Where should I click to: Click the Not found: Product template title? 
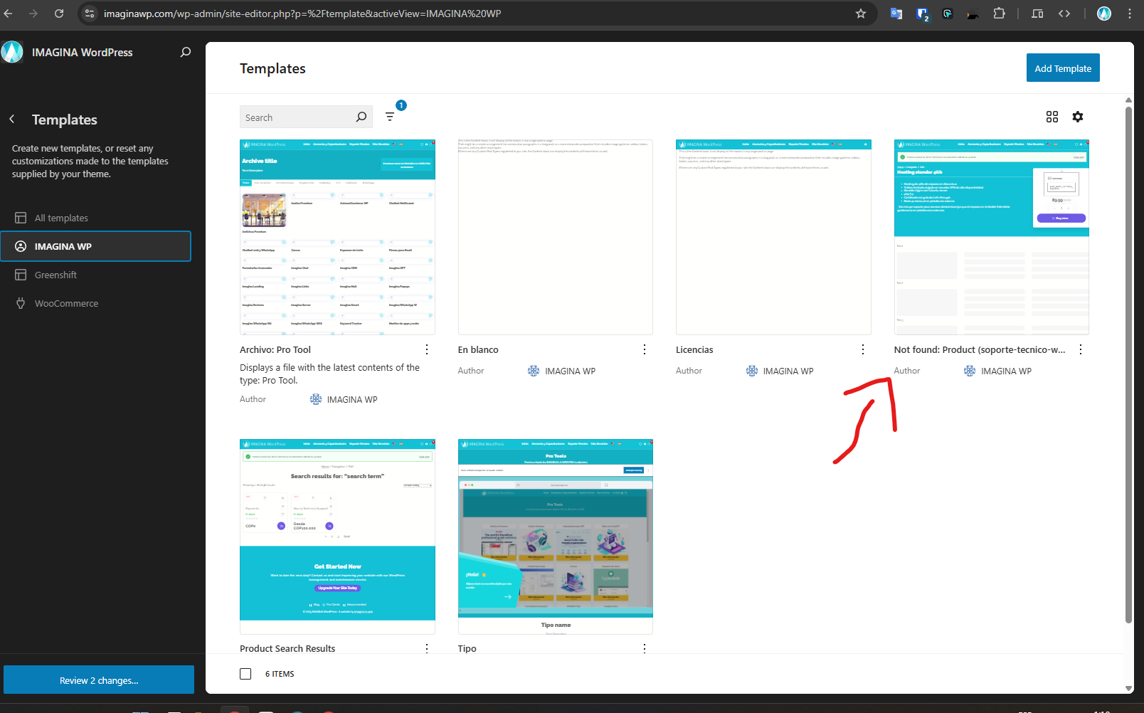coord(980,349)
